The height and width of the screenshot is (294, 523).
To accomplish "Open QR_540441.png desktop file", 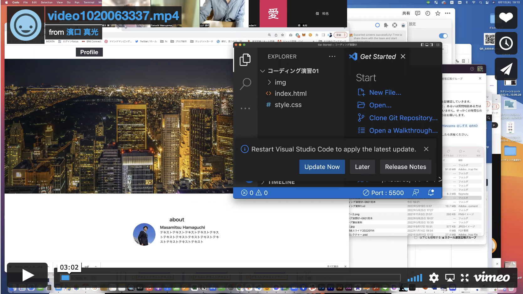I will (490, 41).
